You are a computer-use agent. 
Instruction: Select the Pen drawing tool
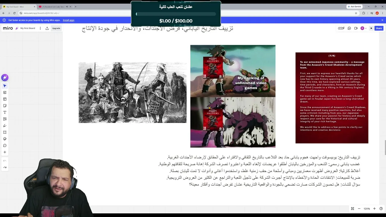click(x=5, y=126)
